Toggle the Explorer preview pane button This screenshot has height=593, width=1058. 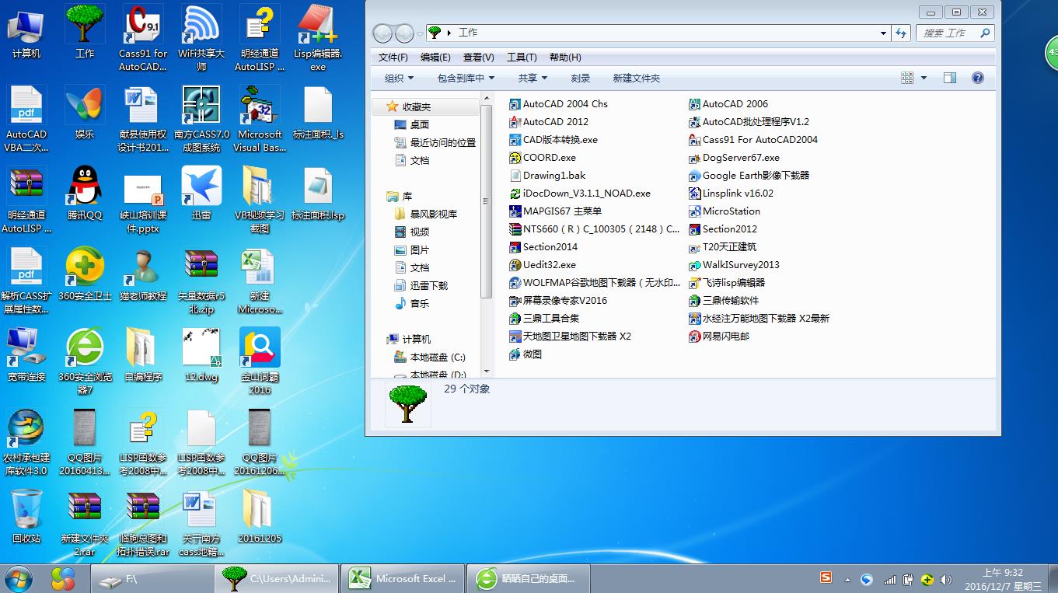[949, 78]
